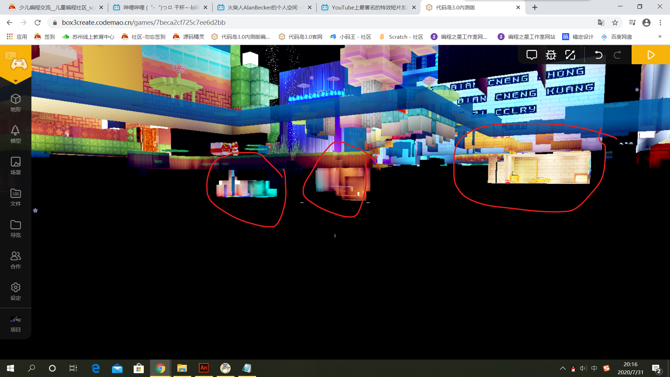Switch to 少儿编程交流 browser tab
670x377 pixels.
coord(56,7)
